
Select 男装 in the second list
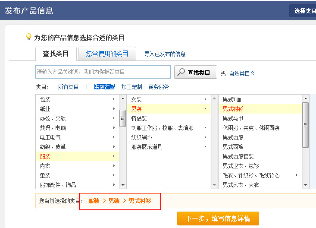click(169, 109)
